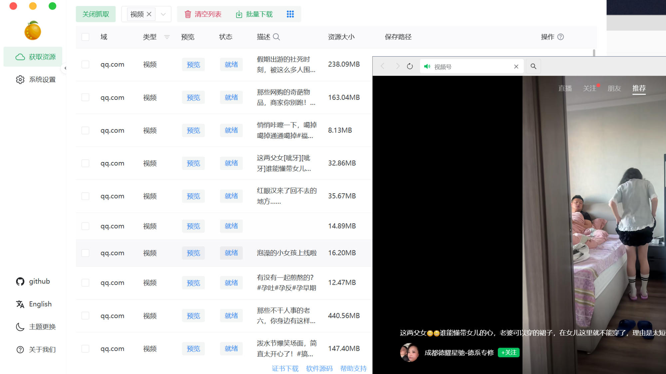
Task: Collapse the sidebar with the arrow handle
Action: coord(66,68)
